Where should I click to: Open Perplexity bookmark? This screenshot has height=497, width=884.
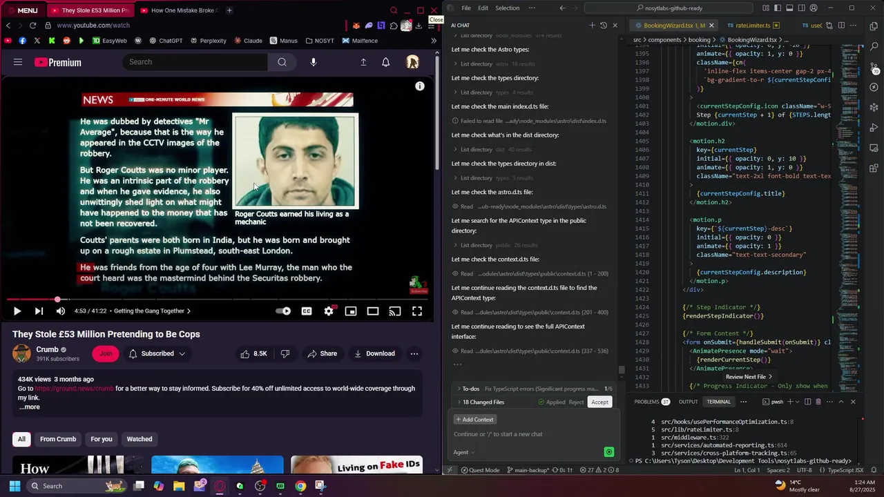coord(207,41)
